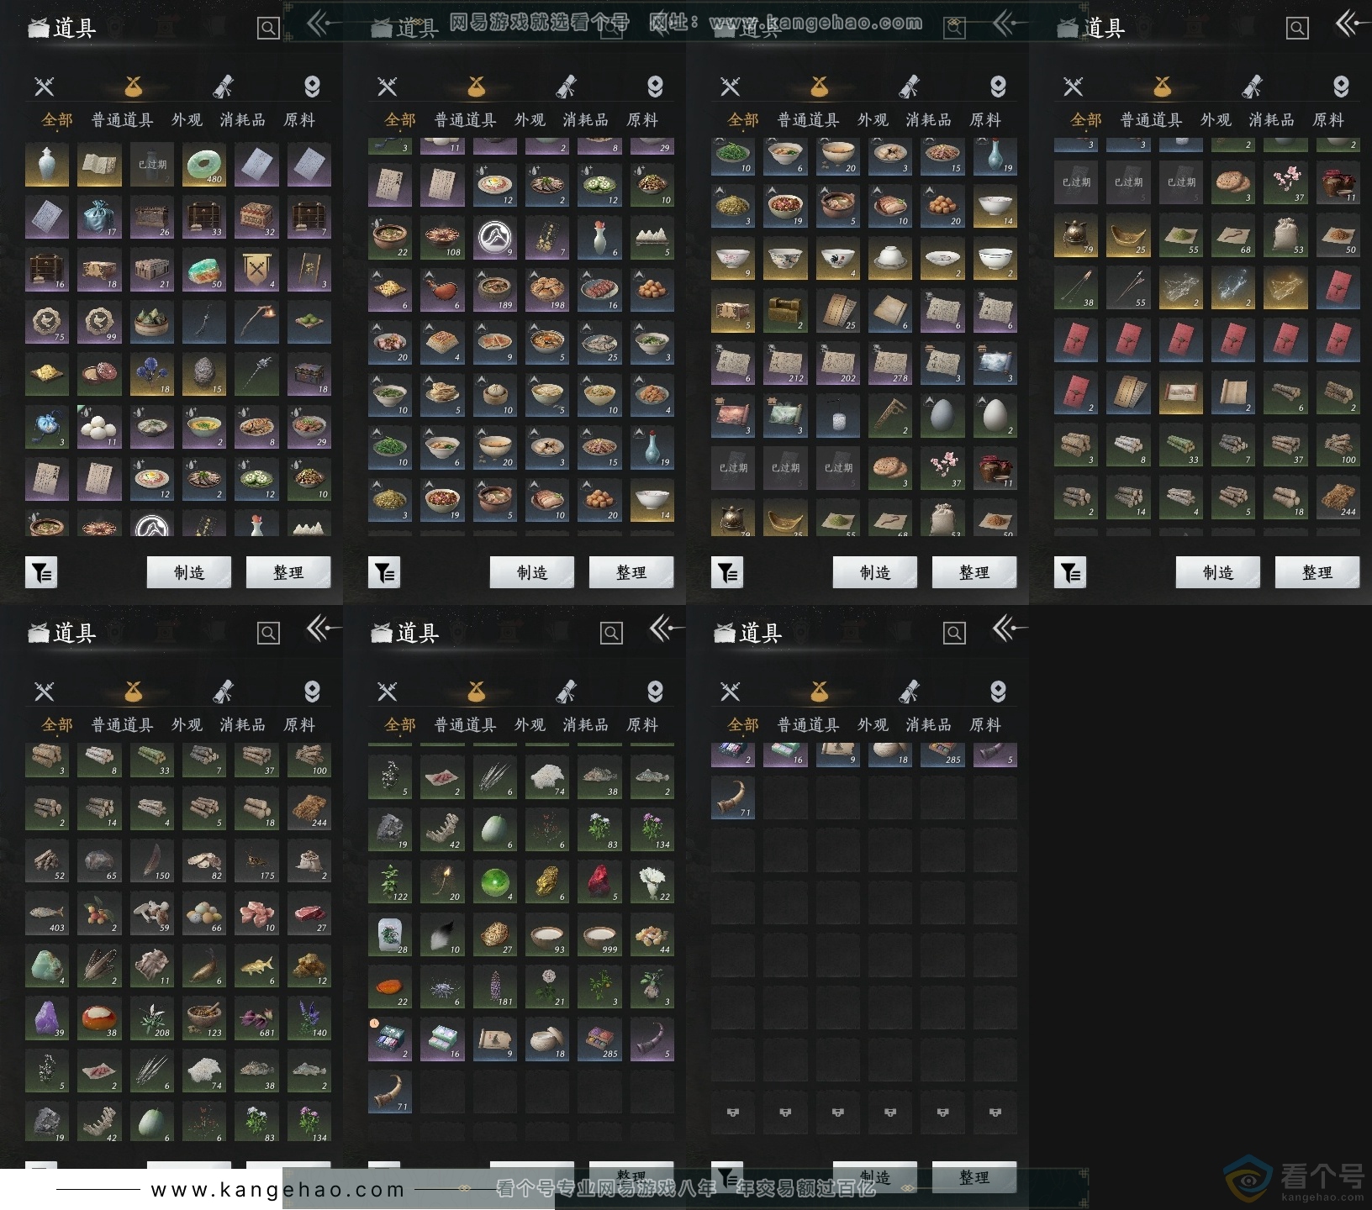Screen dimensions: 1372x1210
Task: Click 整理 in the third top panel
Action: click(974, 572)
